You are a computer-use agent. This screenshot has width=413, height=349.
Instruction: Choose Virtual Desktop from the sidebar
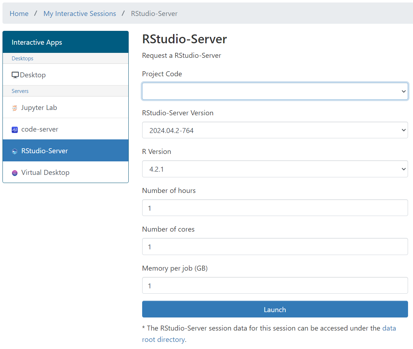pos(45,172)
